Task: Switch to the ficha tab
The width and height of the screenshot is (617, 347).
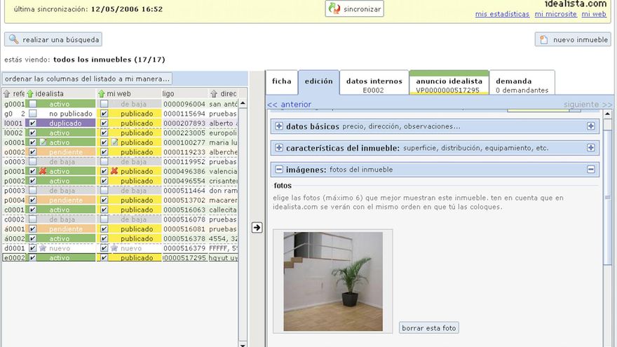Action: coord(281,81)
